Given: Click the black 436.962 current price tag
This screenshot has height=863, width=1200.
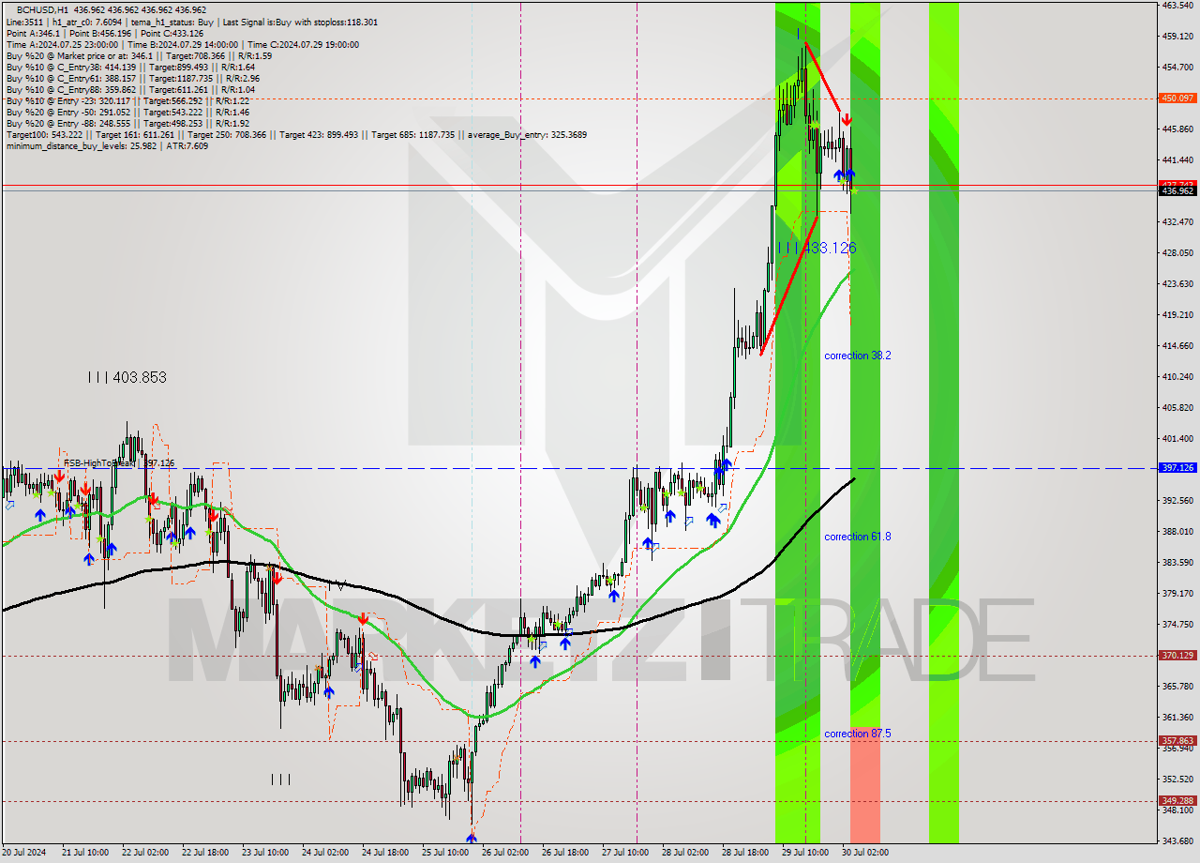Looking at the screenshot, I should 1177,190.
